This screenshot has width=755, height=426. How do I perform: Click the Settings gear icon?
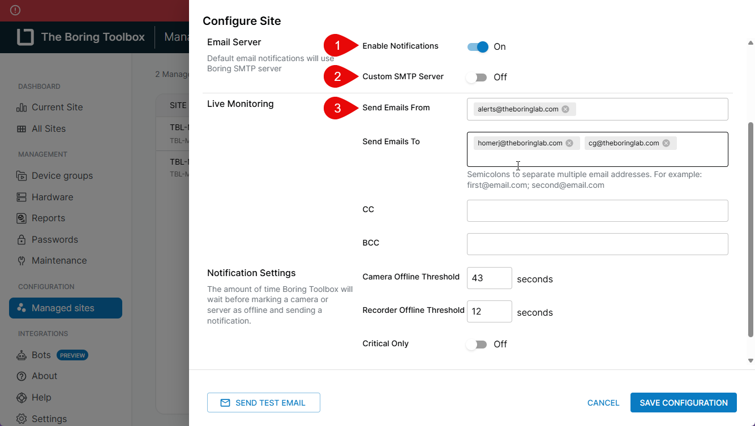22,419
